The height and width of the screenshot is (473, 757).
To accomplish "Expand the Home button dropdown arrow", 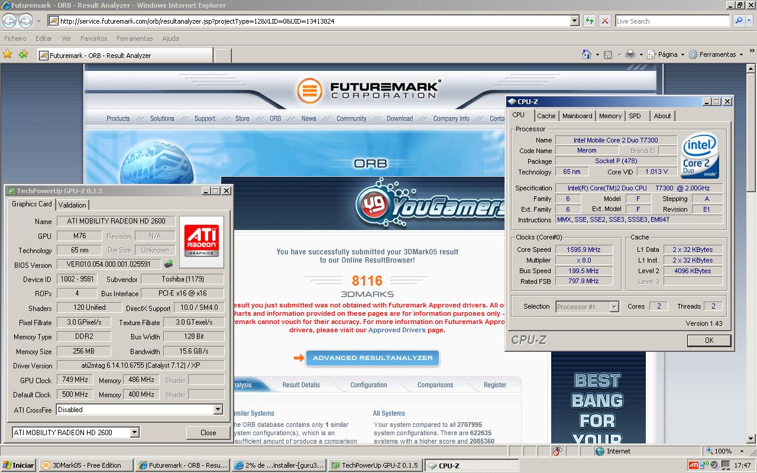I will 597,54.
